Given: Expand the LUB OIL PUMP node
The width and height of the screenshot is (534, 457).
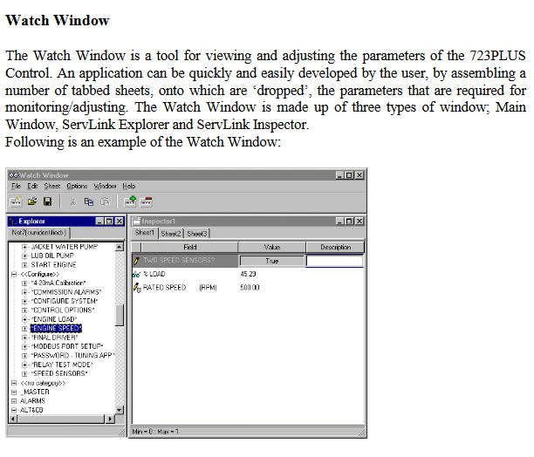Looking at the screenshot, I should (24, 256).
